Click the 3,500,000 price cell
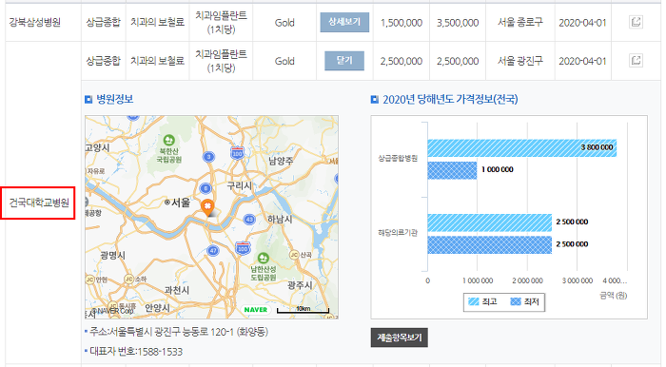The image size is (666, 367). (x=458, y=23)
